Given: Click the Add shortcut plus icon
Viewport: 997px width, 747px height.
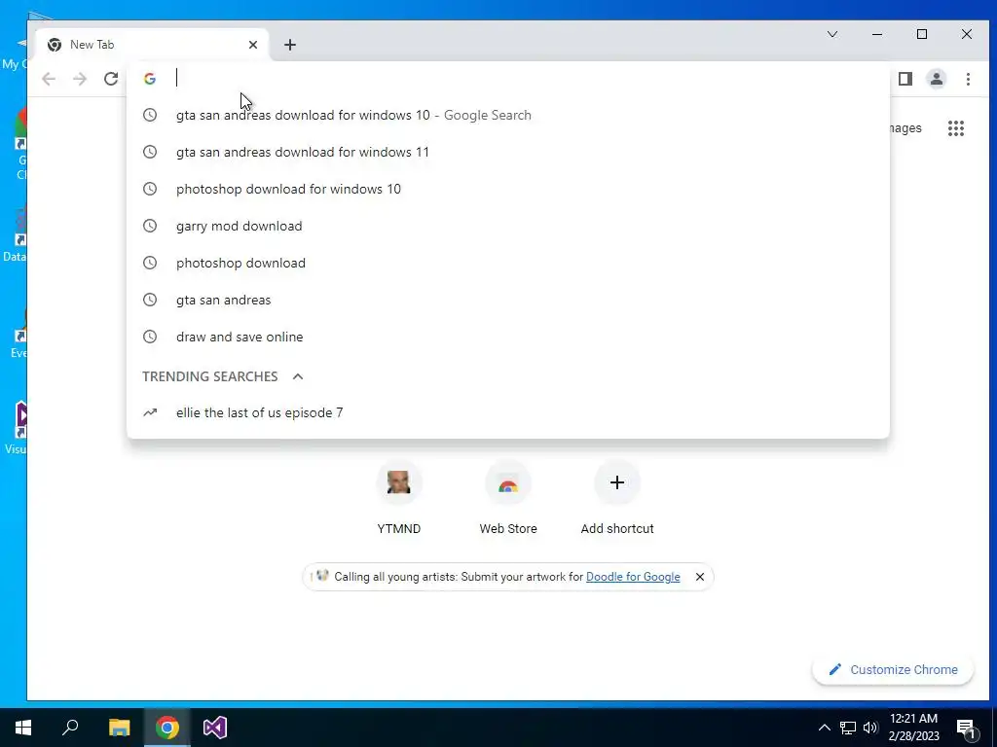Looking at the screenshot, I should click(x=616, y=482).
